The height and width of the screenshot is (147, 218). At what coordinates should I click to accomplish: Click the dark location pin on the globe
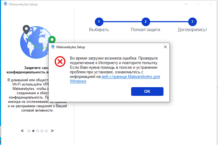point(26,30)
